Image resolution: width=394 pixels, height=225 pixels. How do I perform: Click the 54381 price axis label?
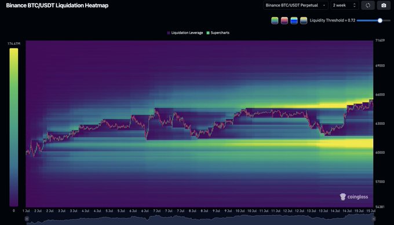pyautogui.click(x=380, y=207)
